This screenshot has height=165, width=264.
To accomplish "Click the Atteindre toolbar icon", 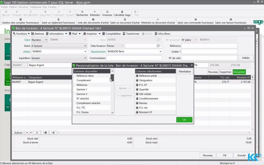I will pyautogui.click(x=95, y=13).
